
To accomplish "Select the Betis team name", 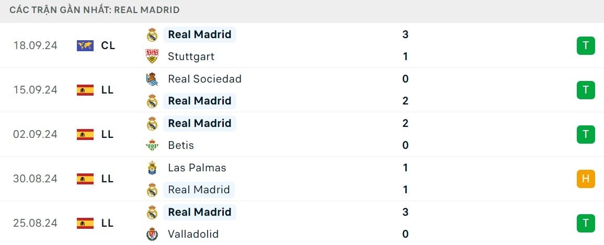I will point(181,145).
